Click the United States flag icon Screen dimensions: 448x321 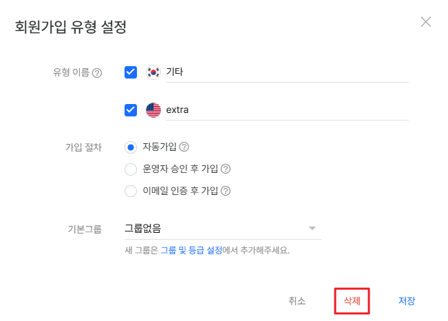click(153, 110)
